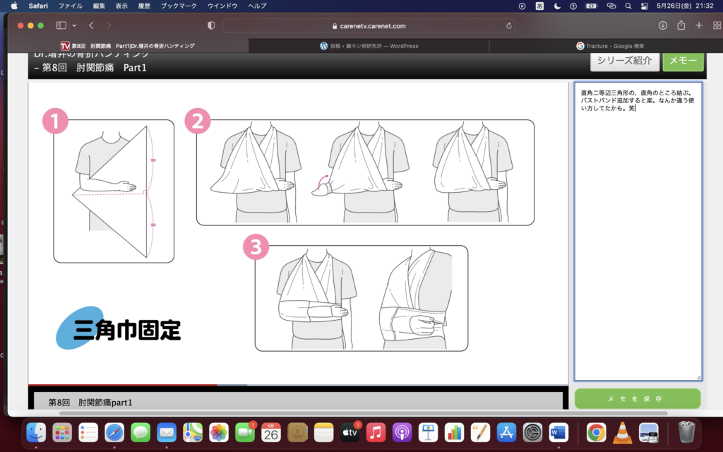Viewport: 723px width, 452px height.
Task: Toggle the green メモ button
Action: (x=683, y=61)
